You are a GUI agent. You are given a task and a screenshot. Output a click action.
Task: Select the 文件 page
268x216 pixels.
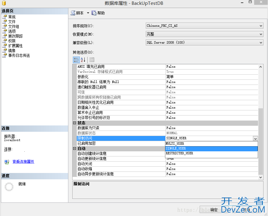[x=12, y=22]
